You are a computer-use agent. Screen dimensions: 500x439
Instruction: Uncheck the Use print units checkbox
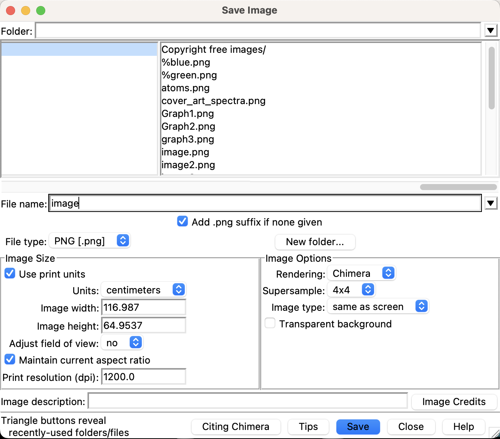point(10,273)
